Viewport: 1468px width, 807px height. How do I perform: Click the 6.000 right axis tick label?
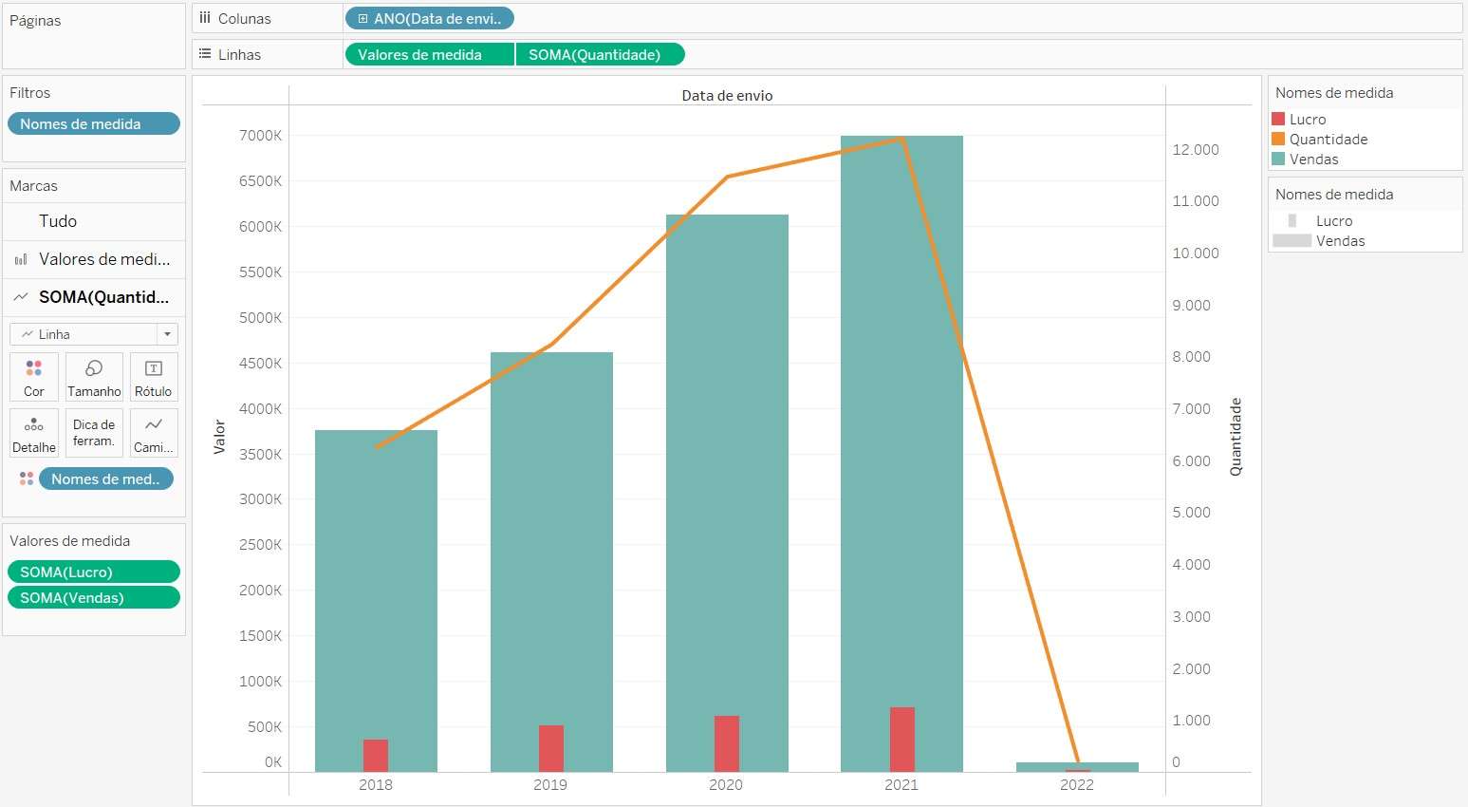1193,461
